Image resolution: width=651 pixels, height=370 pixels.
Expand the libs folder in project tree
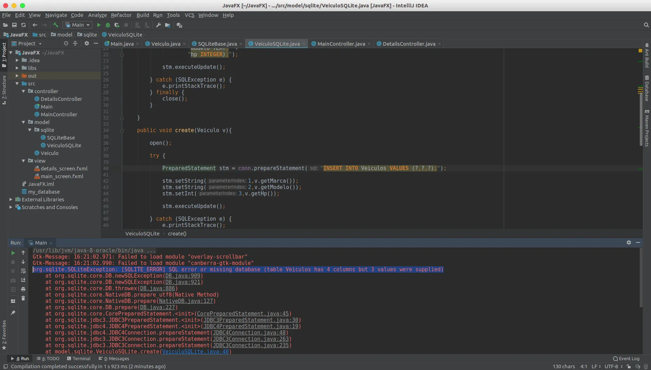[x=17, y=68]
